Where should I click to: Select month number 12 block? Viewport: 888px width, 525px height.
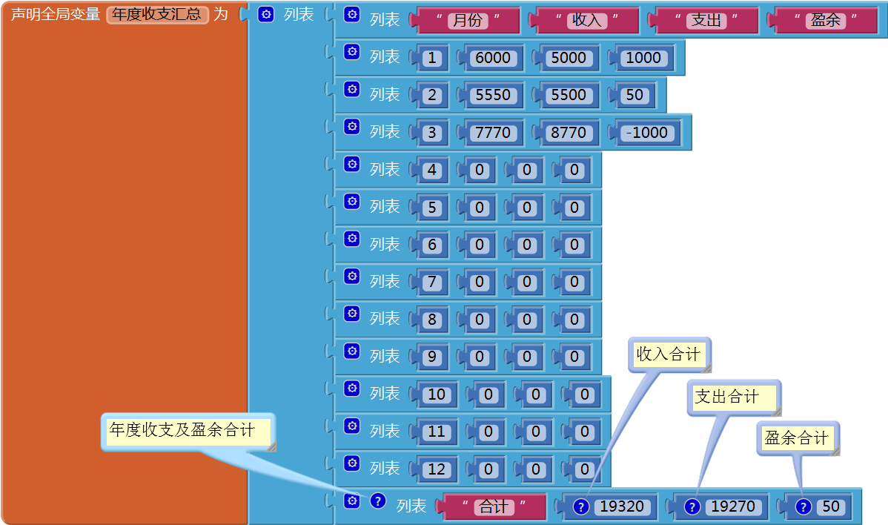pos(437,469)
